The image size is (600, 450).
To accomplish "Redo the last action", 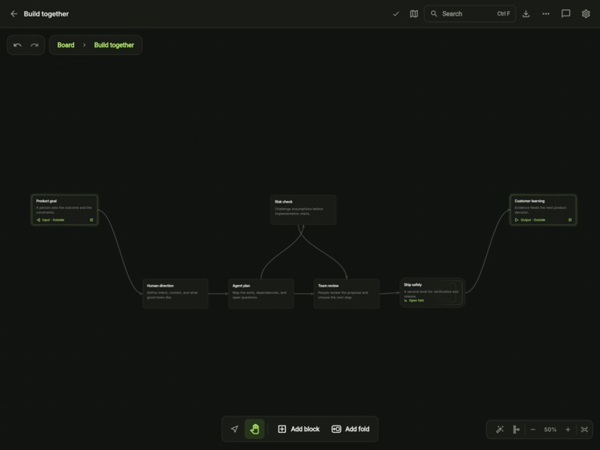I will pyautogui.click(x=35, y=45).
